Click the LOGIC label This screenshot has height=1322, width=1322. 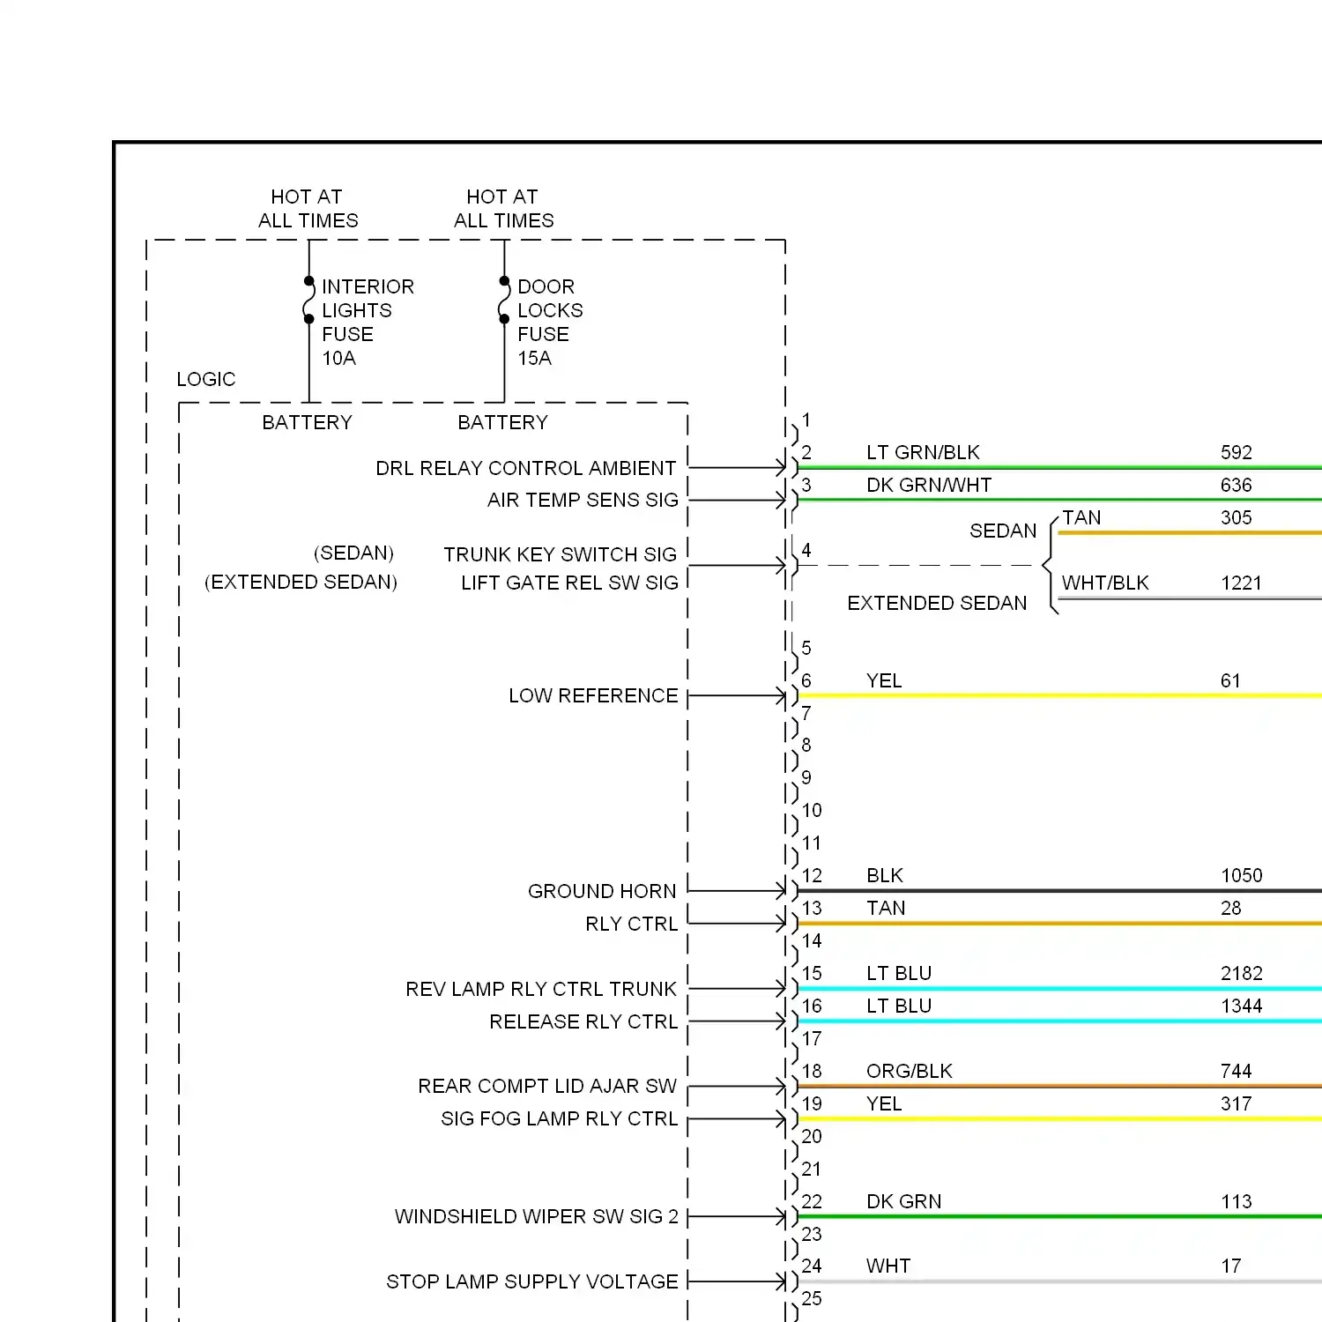pyautogui.click(x=206, y=379)
